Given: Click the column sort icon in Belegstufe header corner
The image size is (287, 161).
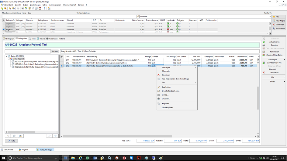Looking at the screenshot, I should (x=4, y=20).
